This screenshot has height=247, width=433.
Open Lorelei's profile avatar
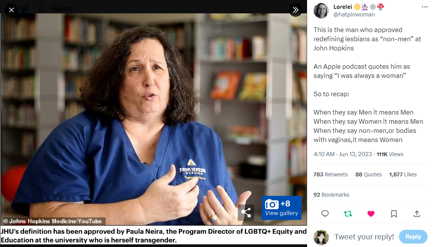click(x=321, y=11)
